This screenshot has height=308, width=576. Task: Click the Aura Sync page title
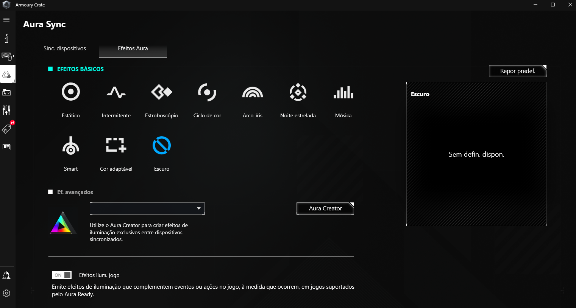pos(44,25)
